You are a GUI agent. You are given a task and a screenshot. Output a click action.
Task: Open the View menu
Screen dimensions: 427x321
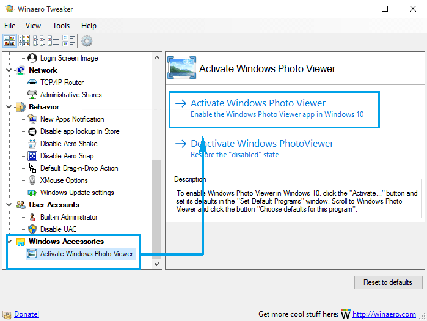point(33,26)
